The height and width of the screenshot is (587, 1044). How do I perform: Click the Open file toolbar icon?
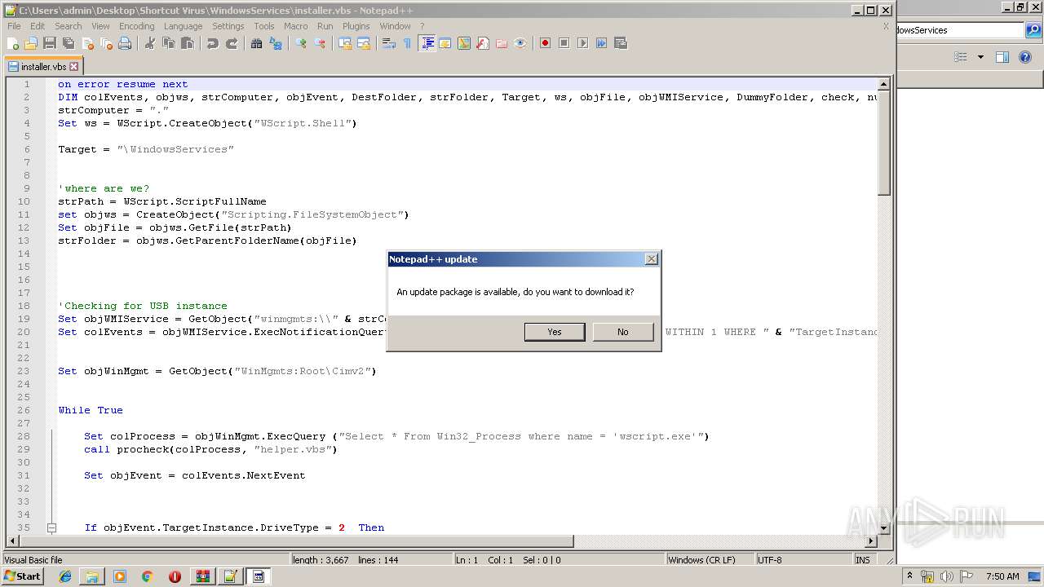31,43
